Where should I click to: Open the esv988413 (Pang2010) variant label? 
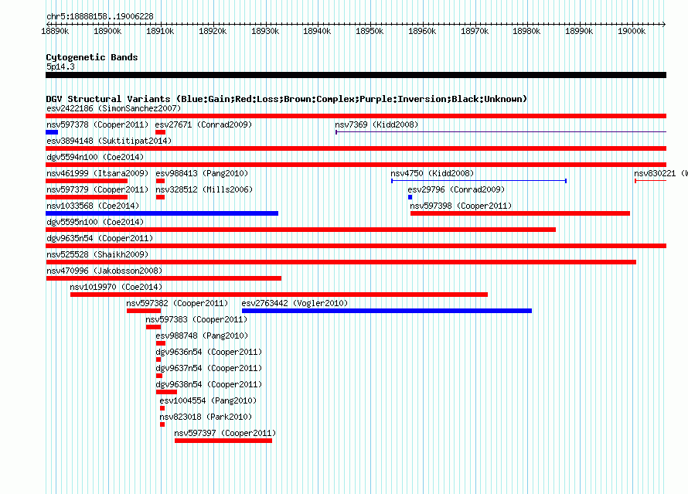[202, 173]
